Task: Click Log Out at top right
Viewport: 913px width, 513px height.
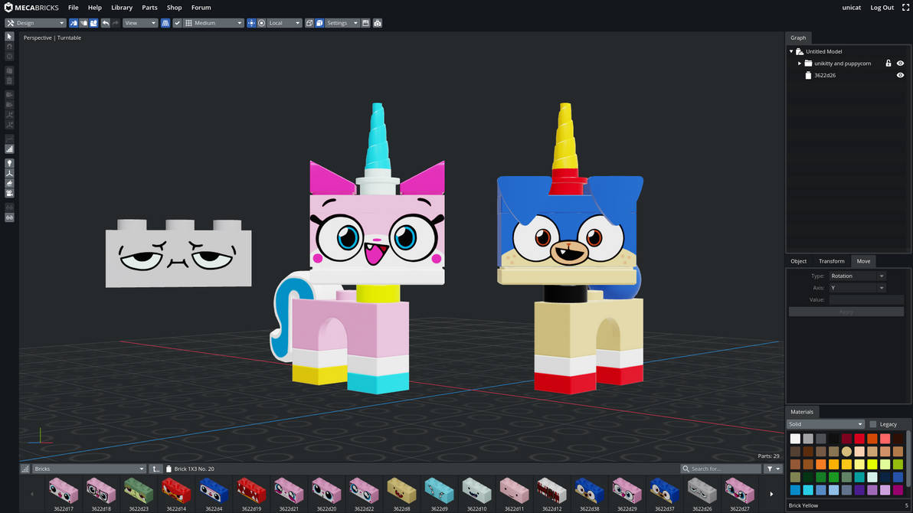Action: click(882, 7)
